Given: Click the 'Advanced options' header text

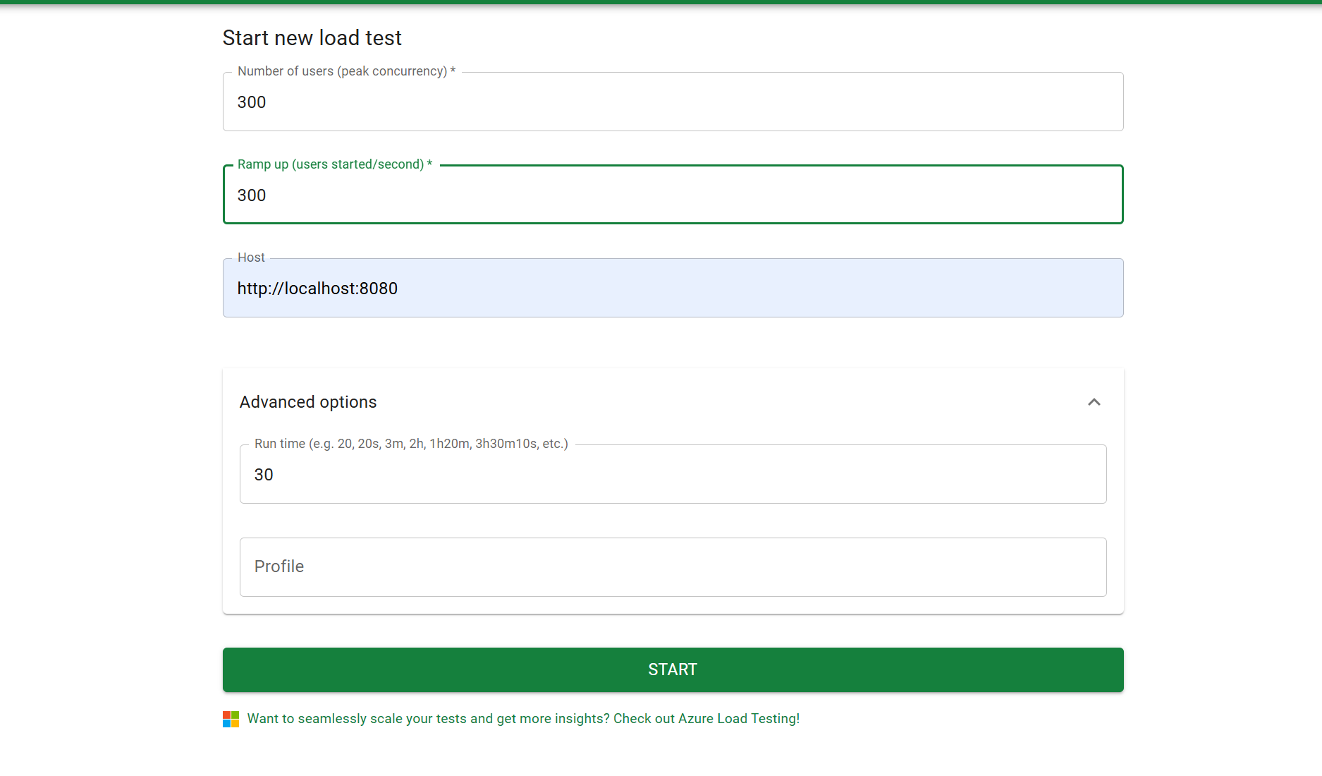Looking at the screenshot, I should (x=308, y=402).
